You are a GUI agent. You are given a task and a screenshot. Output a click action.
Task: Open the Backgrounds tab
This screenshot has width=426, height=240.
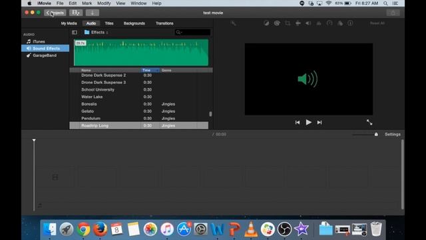(x=134, y=23)
